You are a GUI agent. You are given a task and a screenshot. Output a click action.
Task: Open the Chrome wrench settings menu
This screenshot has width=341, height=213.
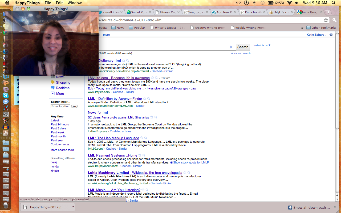click(335, 20)
